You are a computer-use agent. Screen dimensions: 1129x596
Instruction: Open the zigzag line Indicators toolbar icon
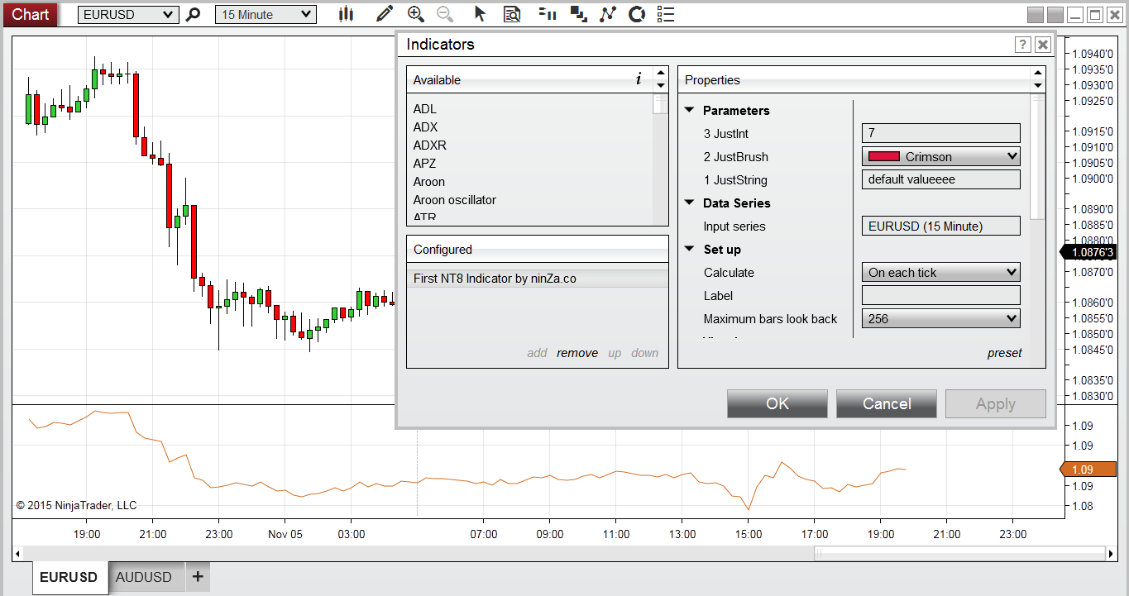608,14
